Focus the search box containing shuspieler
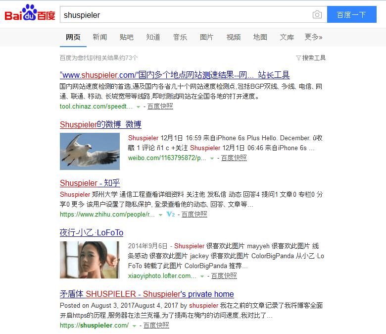Image resolution: width=386 pixels, height=334 pixels. coord(186,15)
